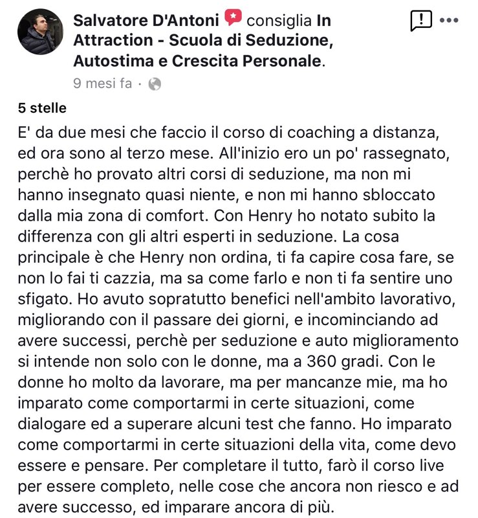Open the three-dots more options menu
The width and height of the screenshot is (478, 518).
(450, 20)
